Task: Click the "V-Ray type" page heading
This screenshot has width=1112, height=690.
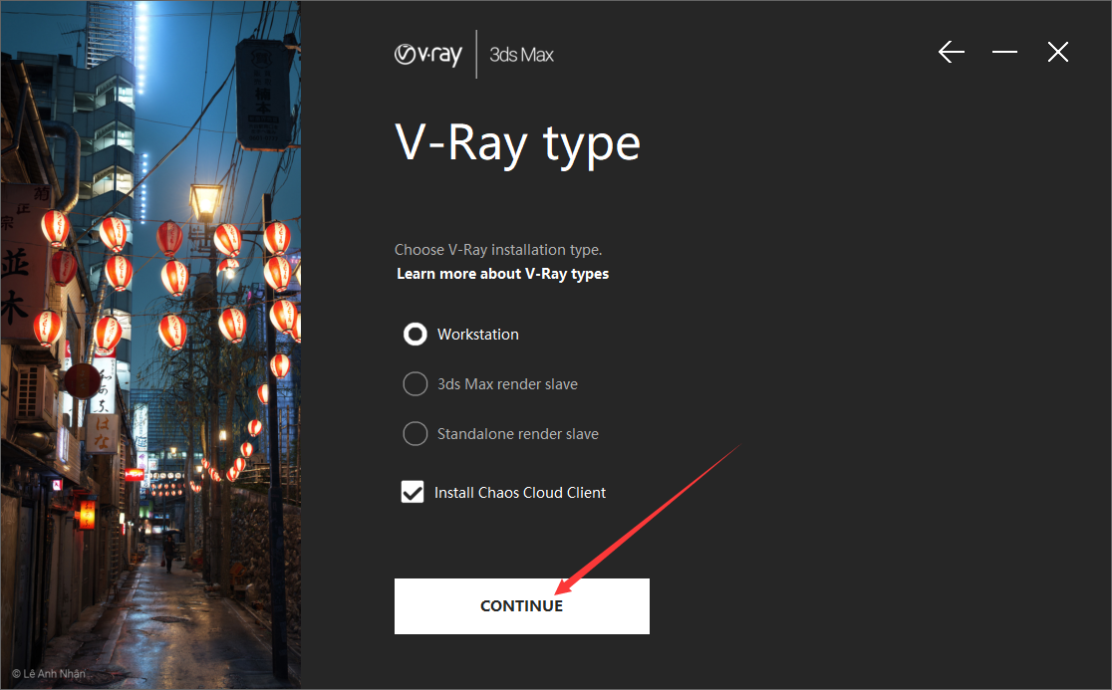Action: (517, 143)
